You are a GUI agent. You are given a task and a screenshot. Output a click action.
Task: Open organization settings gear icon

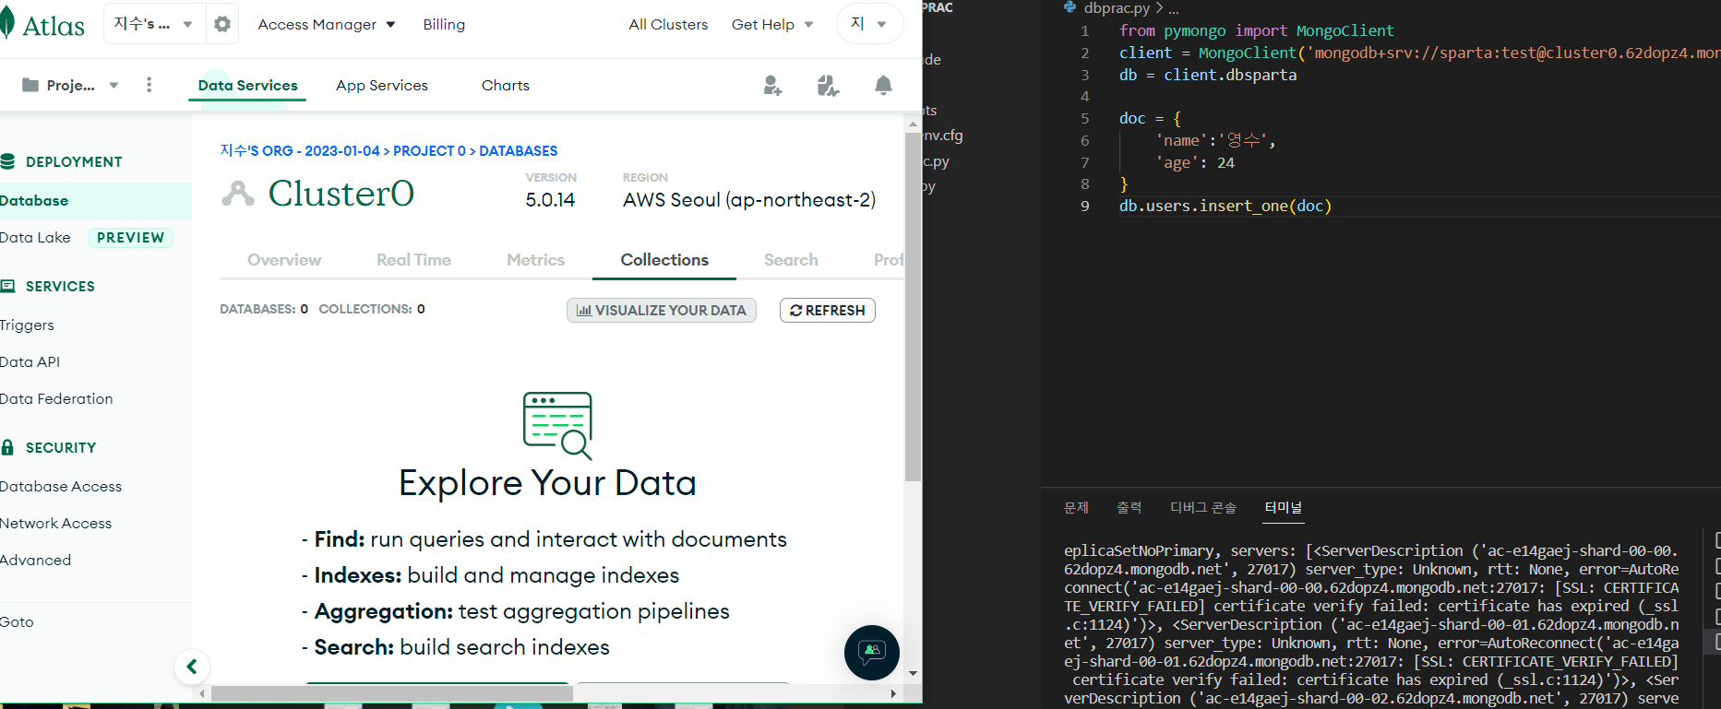coord(222,24)
